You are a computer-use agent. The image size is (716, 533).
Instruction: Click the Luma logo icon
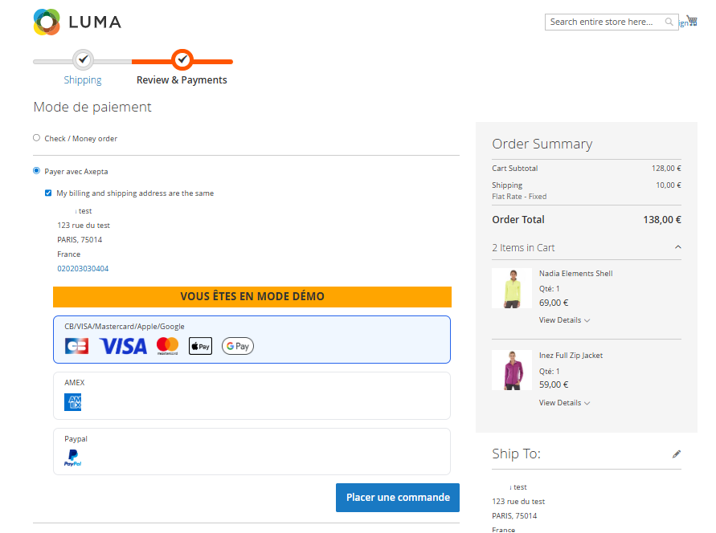click(47, 22)
